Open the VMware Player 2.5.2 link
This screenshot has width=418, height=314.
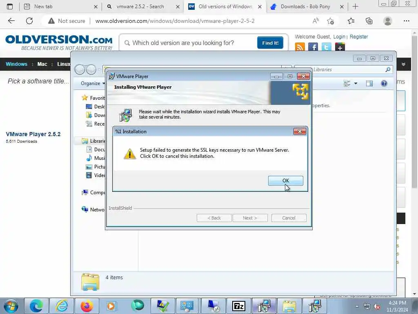33,134
